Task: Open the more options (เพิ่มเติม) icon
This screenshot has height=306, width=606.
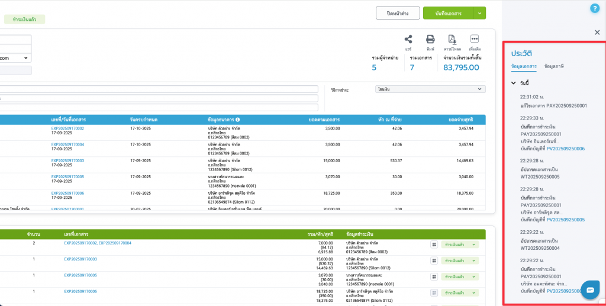Action: click(x=474, y=40)
